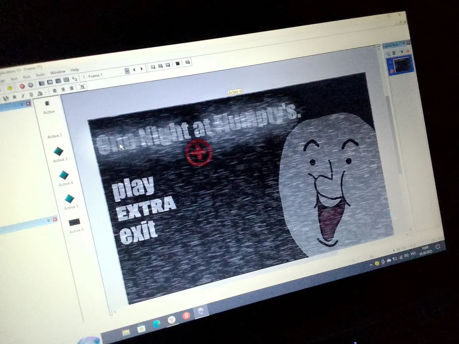Click the center frame zoom icon
Viewport: 459px width, 344px height.
click(82, 86)
